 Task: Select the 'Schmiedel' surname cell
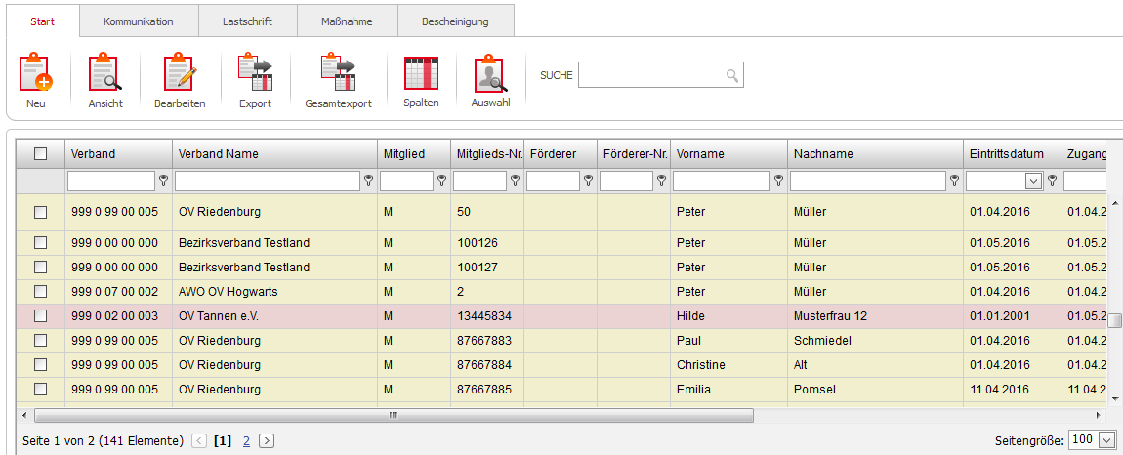875,341
